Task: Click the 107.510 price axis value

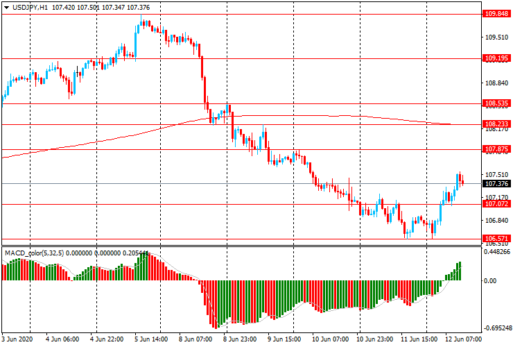Action: point(496,175)
